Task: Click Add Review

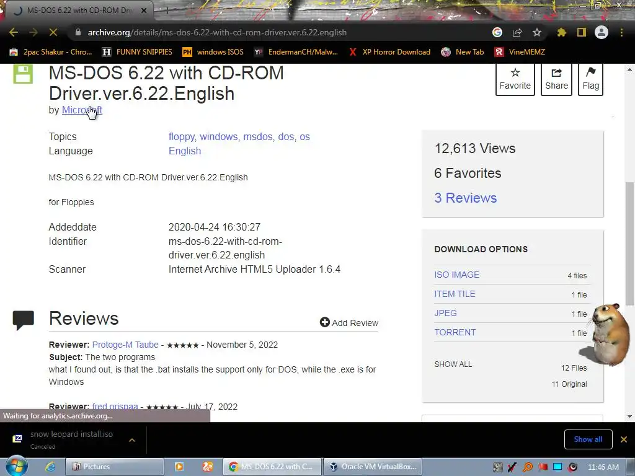Action: click(x=349, y=322)
